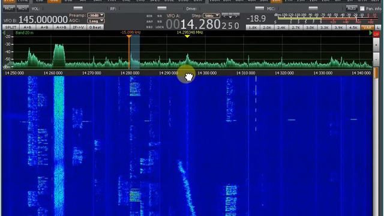This screenshot has width=384, height=216.
Task: Select the 2.7K filter
Action: click(296, 28)
